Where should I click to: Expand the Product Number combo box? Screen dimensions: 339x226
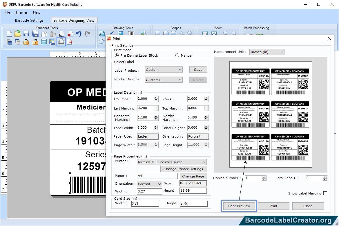(180, 79)
